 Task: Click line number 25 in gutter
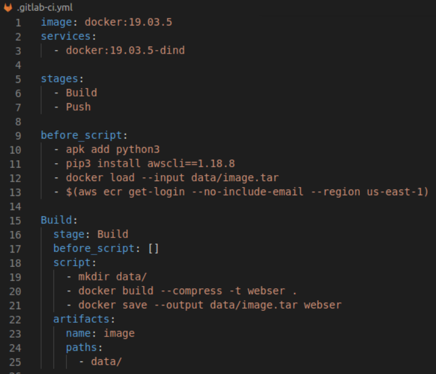(15, 362)
